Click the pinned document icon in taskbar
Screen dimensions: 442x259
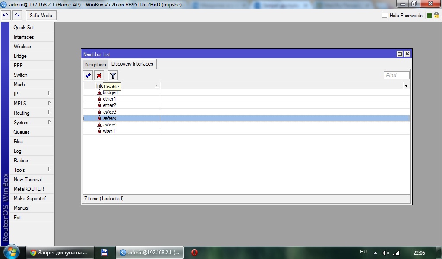(105, 253)
